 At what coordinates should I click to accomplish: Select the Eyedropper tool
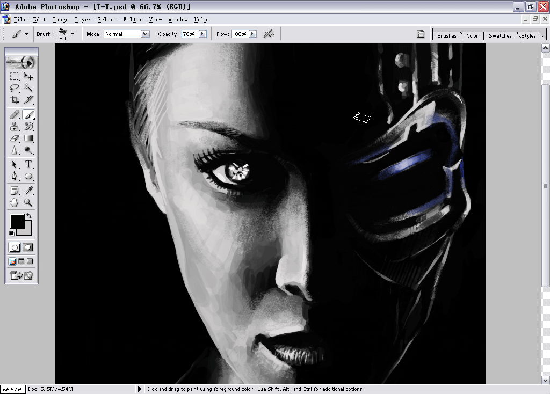click(x=28, y=191)
